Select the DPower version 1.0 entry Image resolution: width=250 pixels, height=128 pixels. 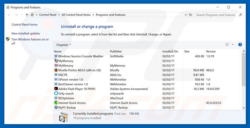[x=71, y=80]
